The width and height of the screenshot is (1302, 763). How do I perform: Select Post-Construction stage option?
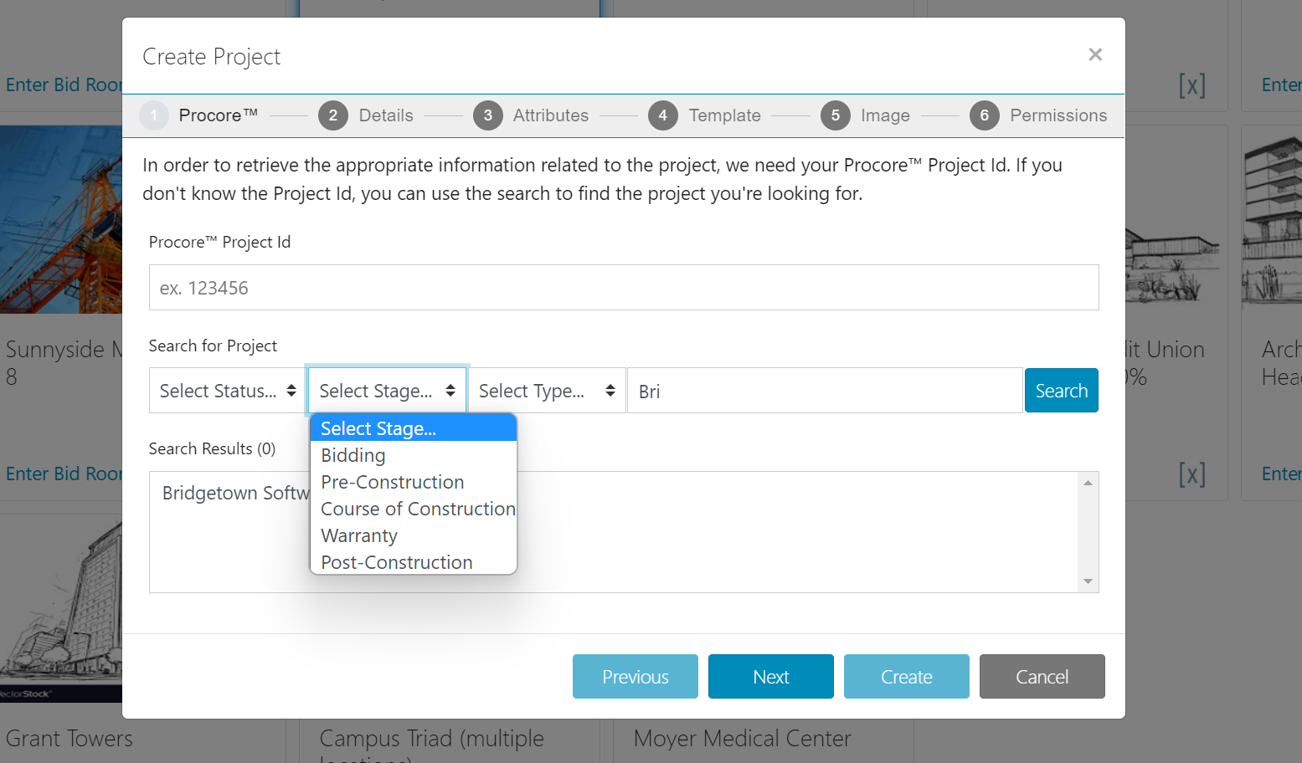(396, 562)
